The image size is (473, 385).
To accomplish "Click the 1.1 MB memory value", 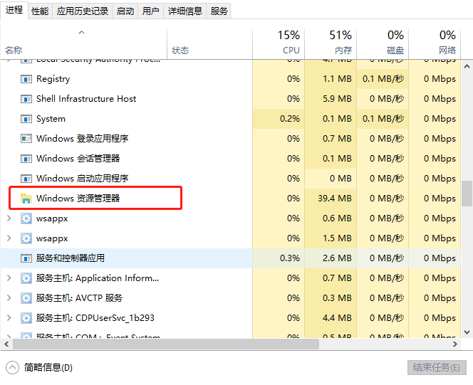I will [x=337, y=79].
